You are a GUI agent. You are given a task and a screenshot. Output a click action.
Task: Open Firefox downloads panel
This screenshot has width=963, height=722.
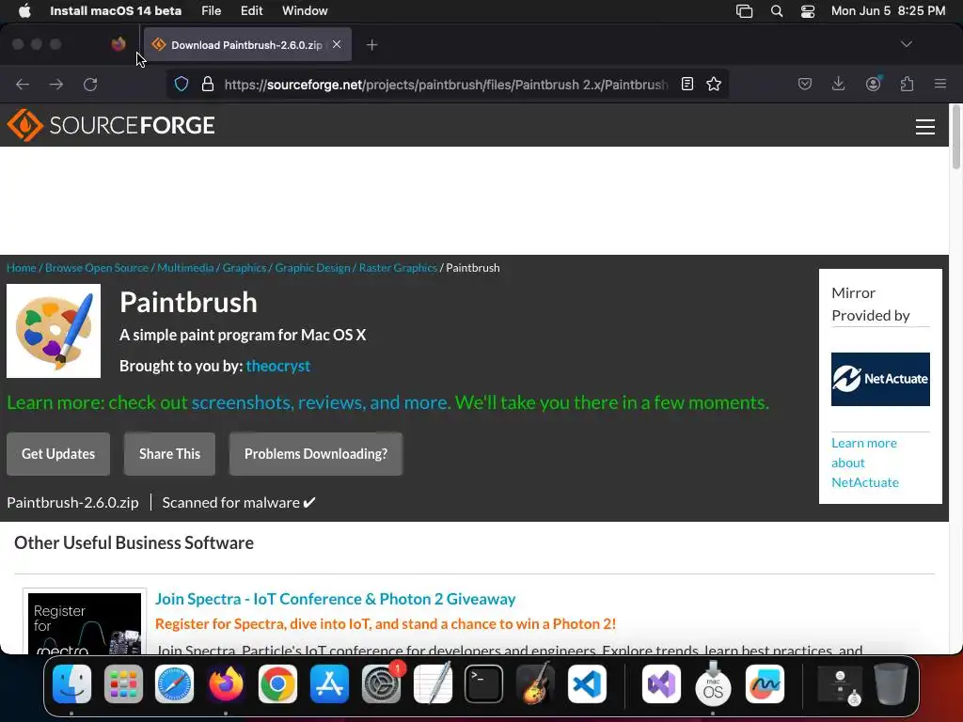(838, 84)
